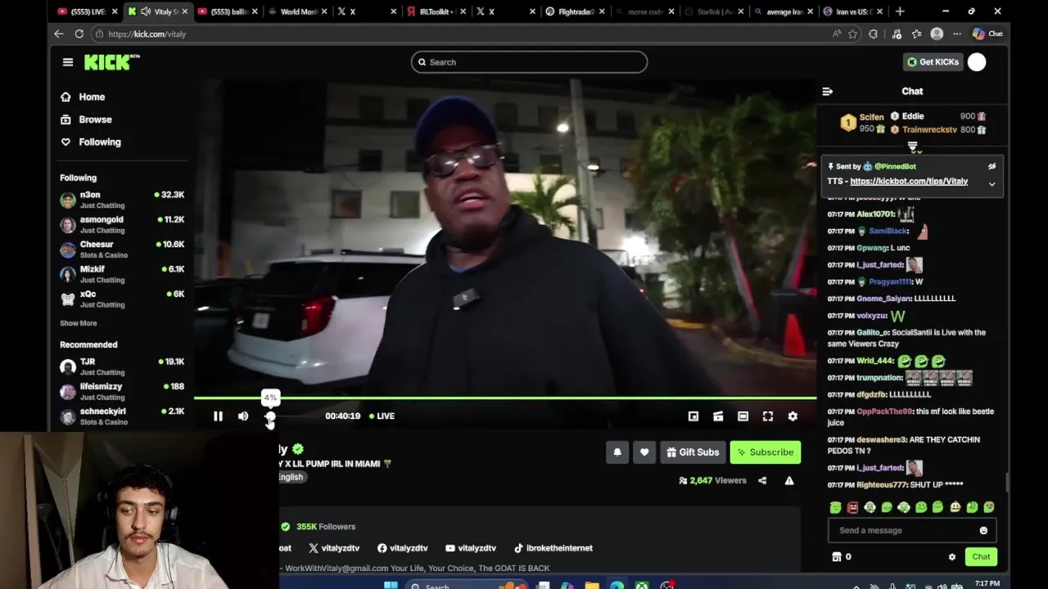1048x589 pixels.
Task: Toggle notifications bell for Vitaly
Action: (x=617, y=452)
